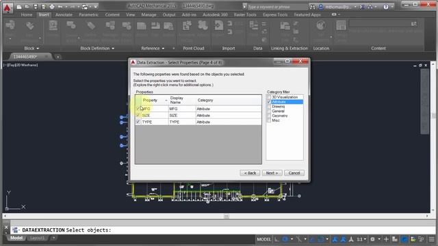Click the binoculars search icon
Viewport: 438px width, 246px height.
313,7
